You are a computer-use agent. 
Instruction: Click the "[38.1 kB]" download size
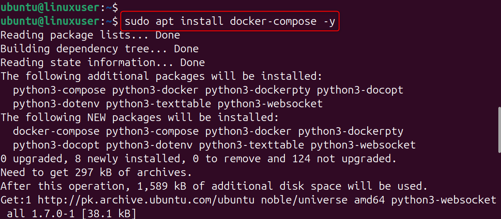tap(109, 214)
